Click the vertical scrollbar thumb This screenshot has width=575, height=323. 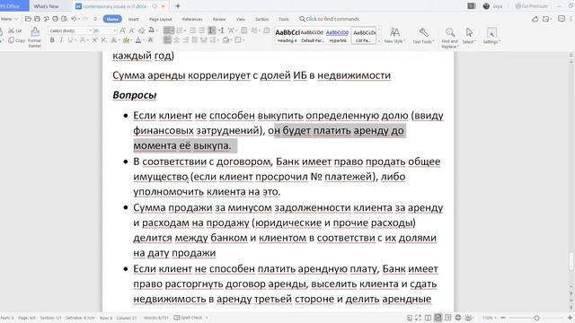(x=571, y=261)
